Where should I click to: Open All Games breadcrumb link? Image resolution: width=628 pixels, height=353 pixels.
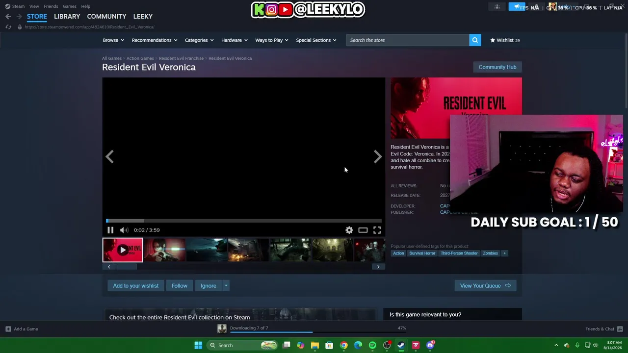(112, 58)
